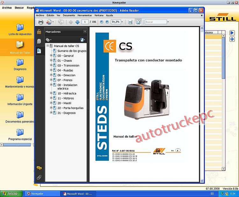The image size is (239, 197).
Task: Open the Ver menu
Action: [x=58, y=15]
